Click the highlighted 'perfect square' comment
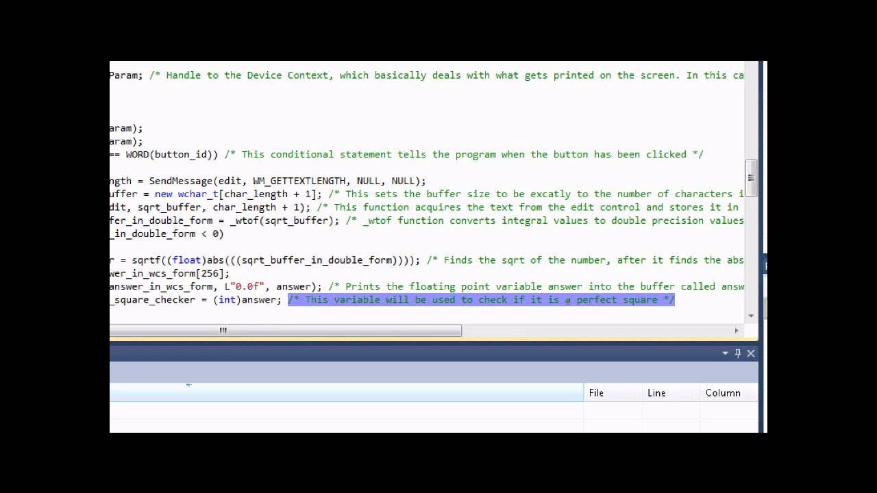877x493 pixels. 481,300
